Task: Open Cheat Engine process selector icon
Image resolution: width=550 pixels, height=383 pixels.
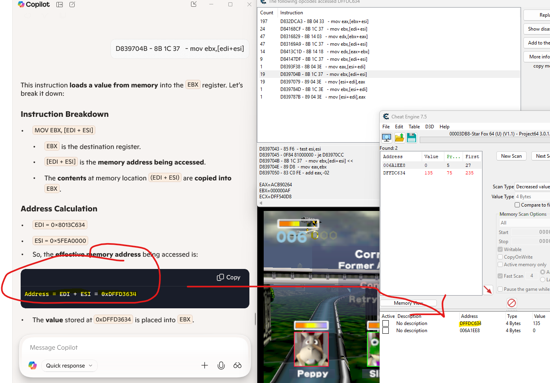Action: point(386,137)
